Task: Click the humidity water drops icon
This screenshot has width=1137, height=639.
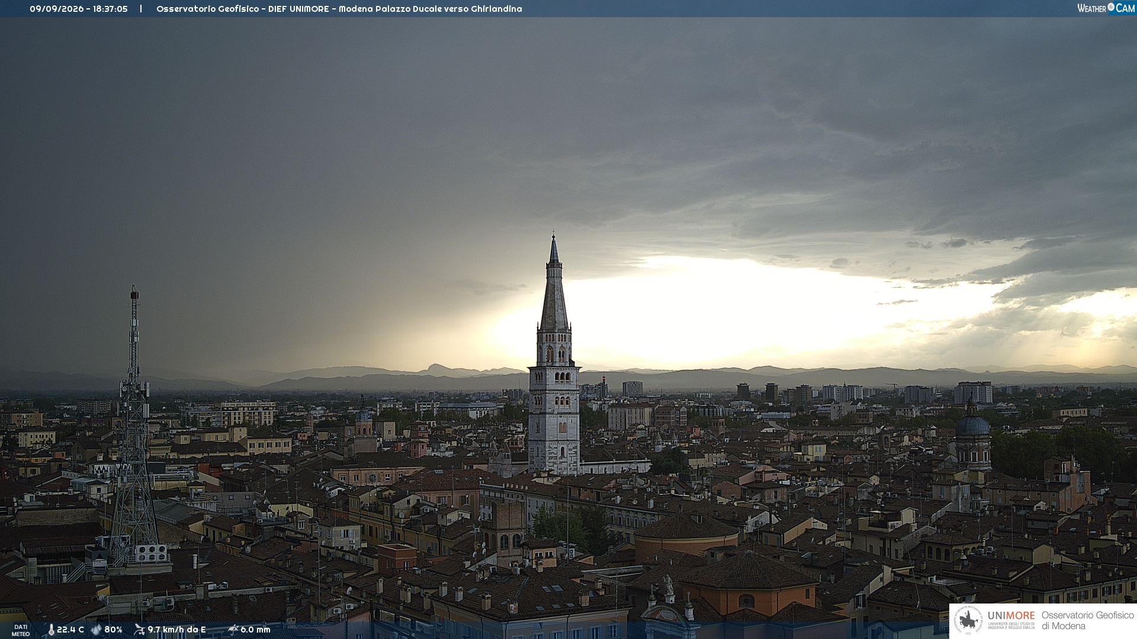Action: pyautogui.click(x=96, y=630)
